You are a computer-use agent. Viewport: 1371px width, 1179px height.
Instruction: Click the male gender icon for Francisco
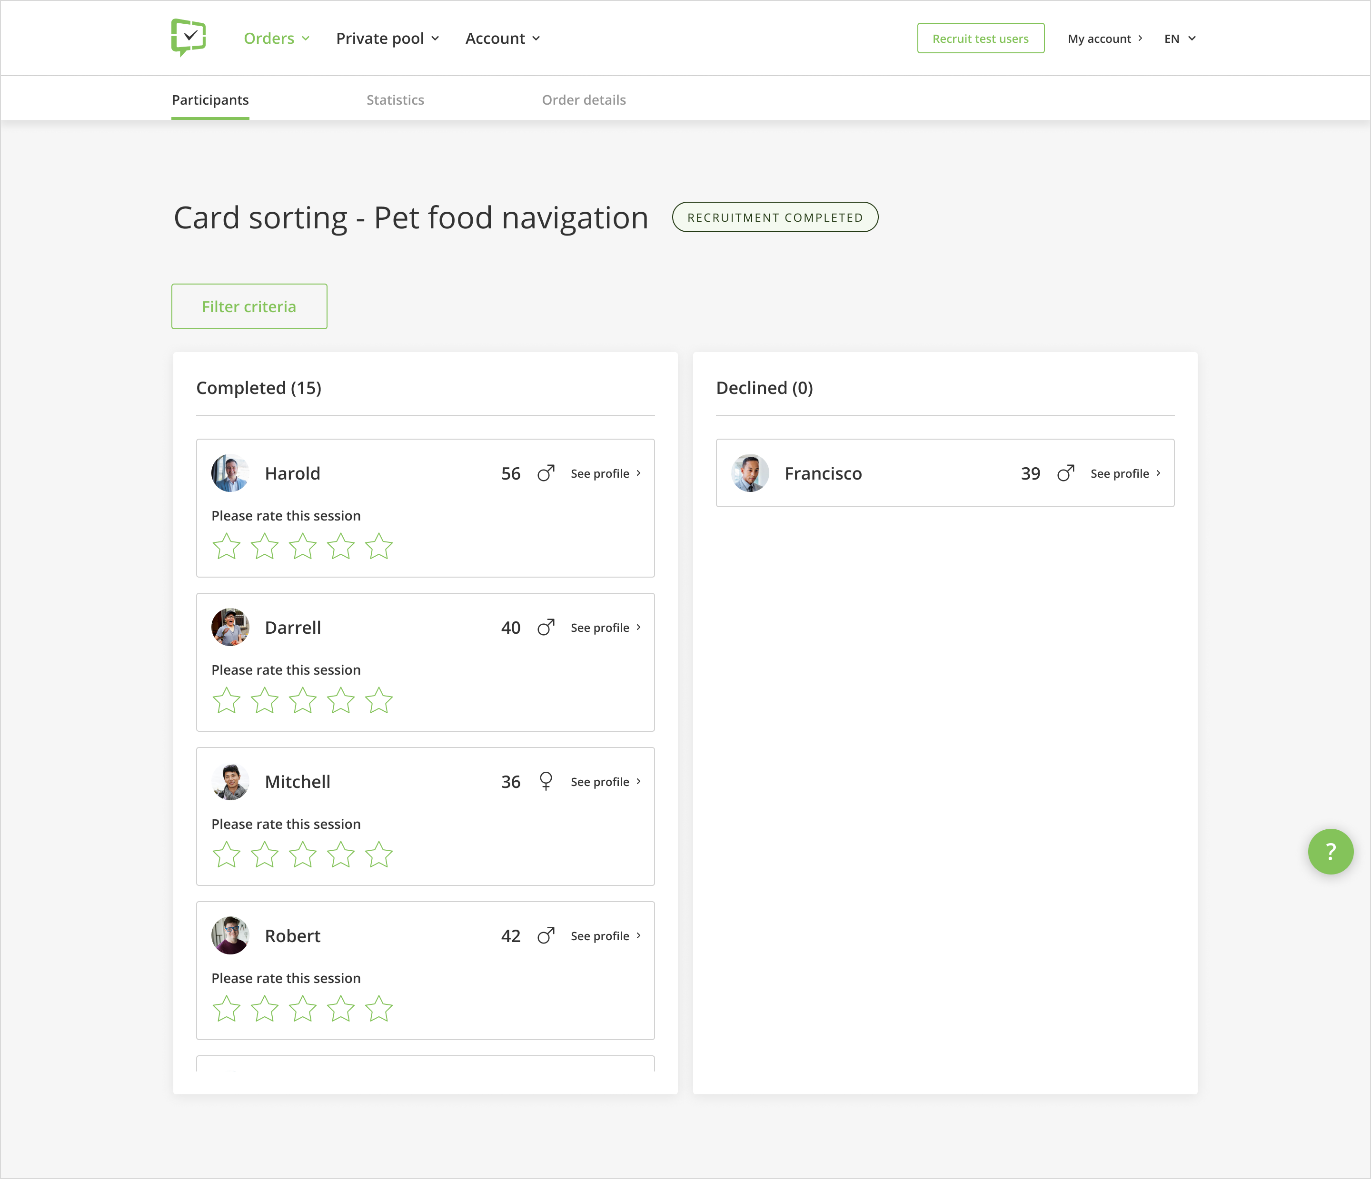point(1067,473)
